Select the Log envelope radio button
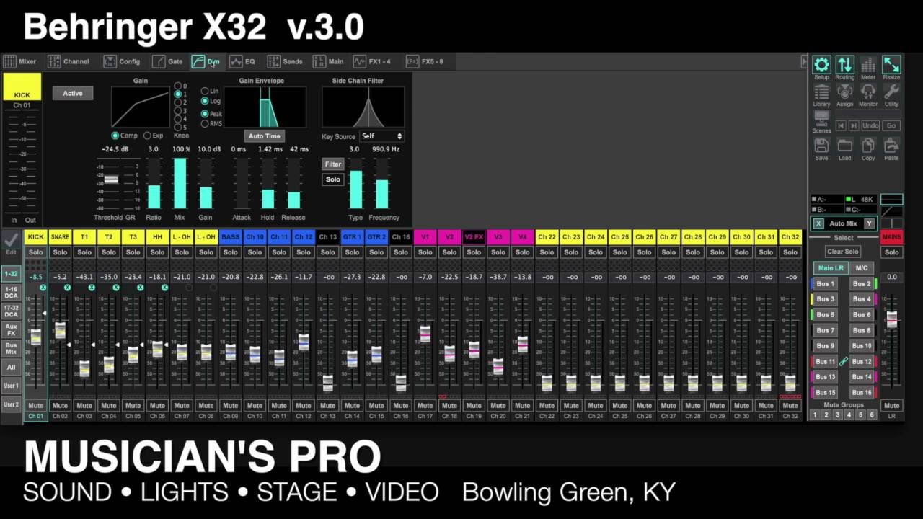Image resolution: width=923 pixels, height=519 pixels. (205, 102)
